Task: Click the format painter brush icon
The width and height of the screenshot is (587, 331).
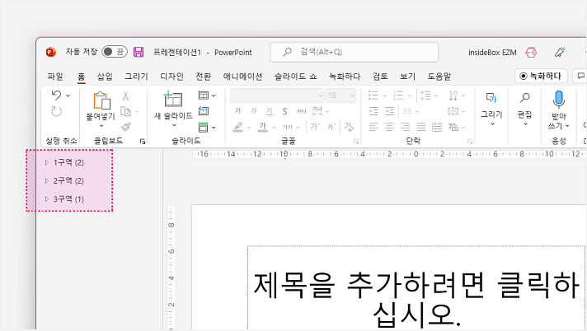Action: [126, 127]
